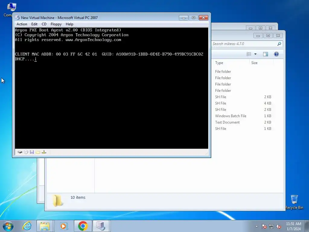Open the Action menu in Virtual PC
The width and height of the screenshot is (309, 232).
point(22,24)
